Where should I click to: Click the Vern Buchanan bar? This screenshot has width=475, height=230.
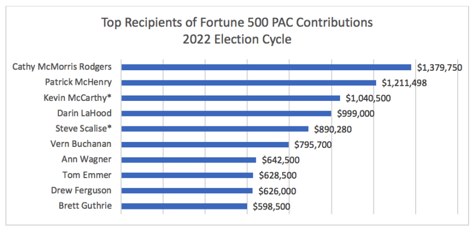pyautogui.click(x=205, y=144)
